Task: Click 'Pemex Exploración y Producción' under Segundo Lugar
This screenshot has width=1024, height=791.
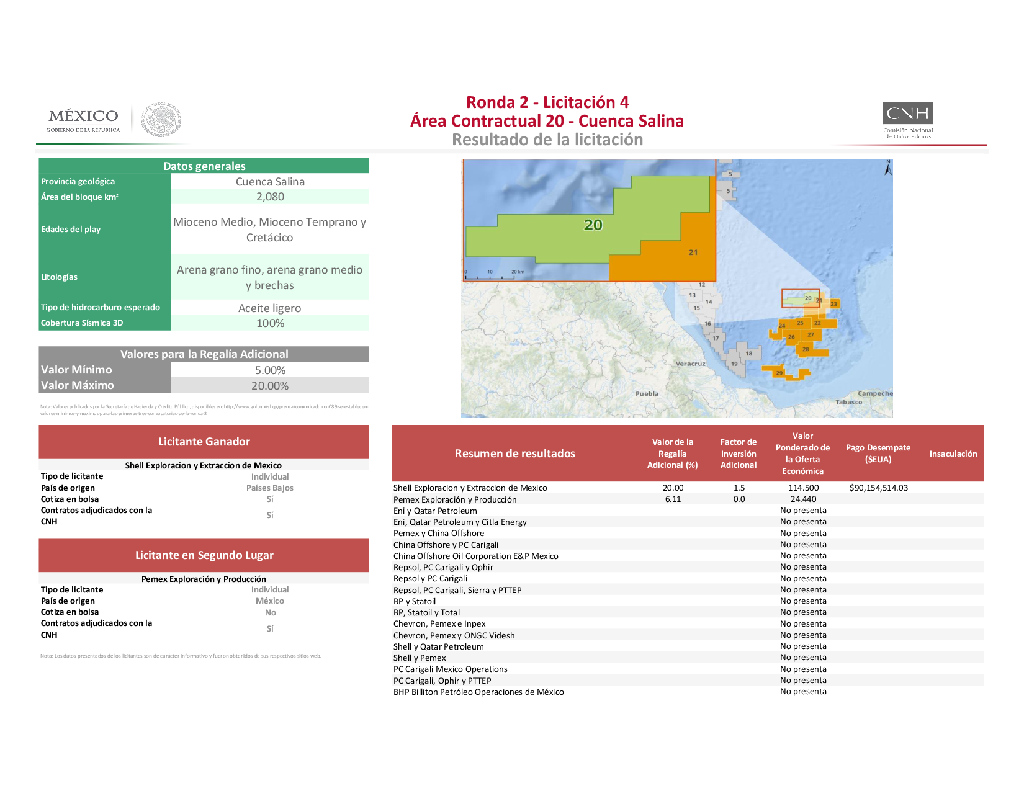Action: pyautogui.click(x=204, y=579)
